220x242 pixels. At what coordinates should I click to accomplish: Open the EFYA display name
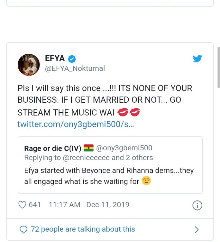coord(55,58)
